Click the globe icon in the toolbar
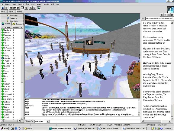174x131 pixels. pos(39,8)
